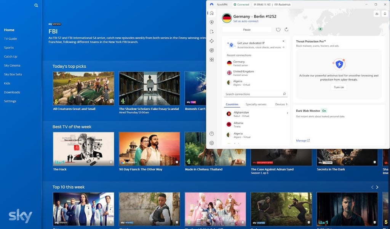Dismiss the dedicated IP promo with X
This screenshot has width=390, height=229.
283,41
